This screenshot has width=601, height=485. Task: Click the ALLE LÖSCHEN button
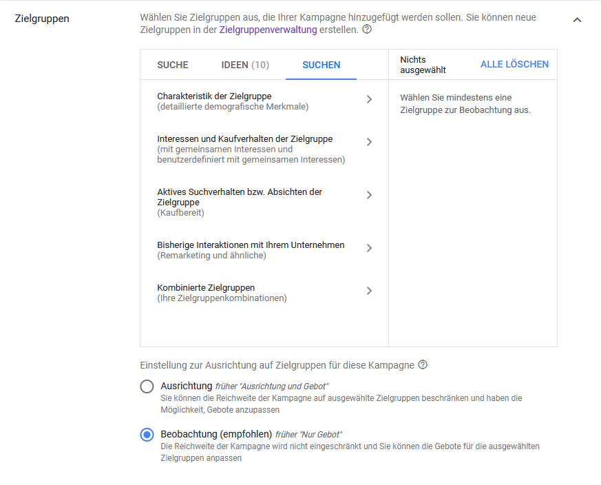click(x=514, y=64)
